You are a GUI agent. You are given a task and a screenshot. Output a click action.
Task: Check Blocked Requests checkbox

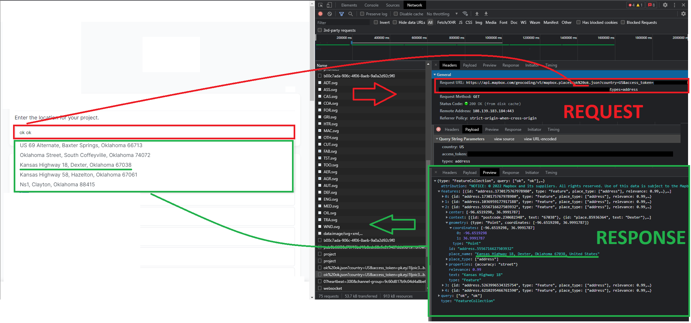click(622, 22)
